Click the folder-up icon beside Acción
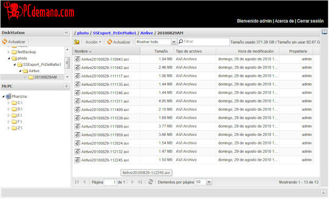 click(x=77, y=42)
